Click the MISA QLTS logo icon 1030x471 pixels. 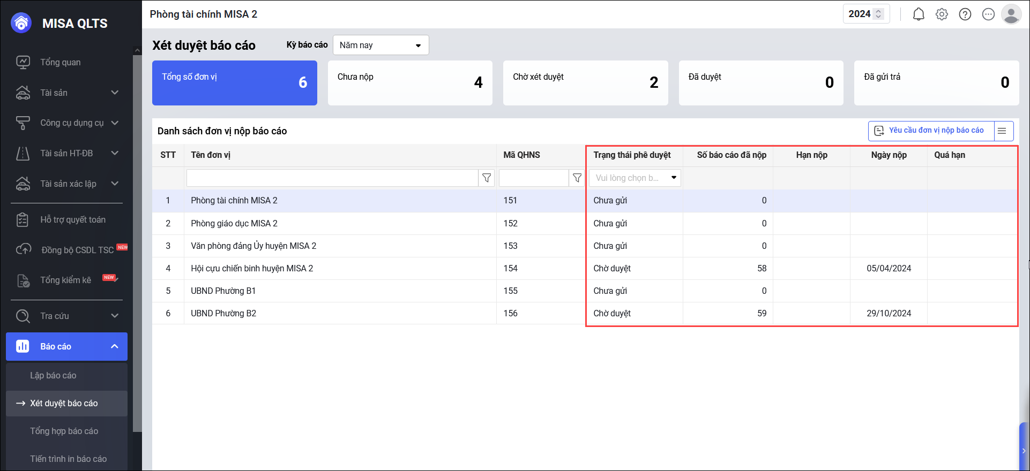21,23
